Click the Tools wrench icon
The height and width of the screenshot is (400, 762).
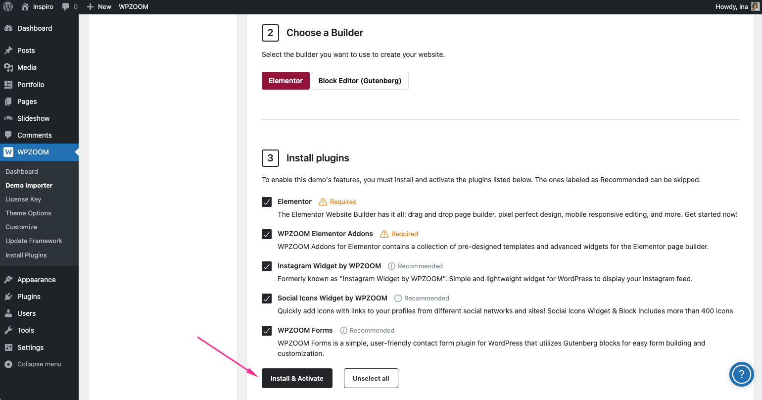(x=8, y=330)
